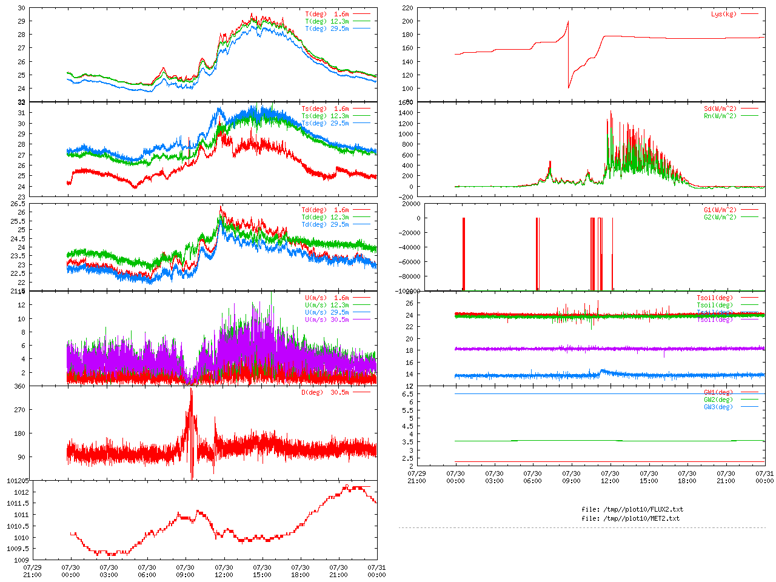This screenshot has width=776, height=582.
Task: Select the 'G1(W/m^2)' legend label
Action: coord(720,210)
